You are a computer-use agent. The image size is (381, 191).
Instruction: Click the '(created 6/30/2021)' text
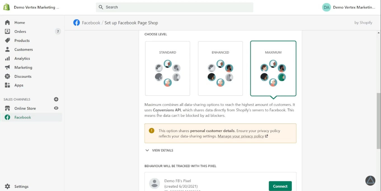(181, 186)
